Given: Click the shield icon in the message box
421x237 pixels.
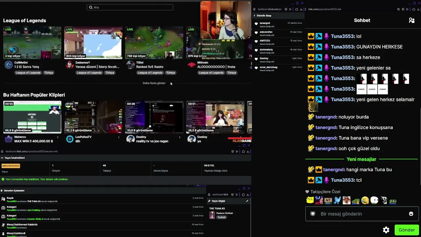Looking at the screenshot, I should point(313,214).
